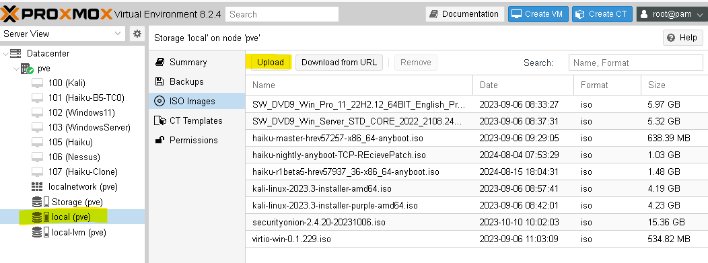Sort by the Format column header
708x263 pixels.
point(607,85)
